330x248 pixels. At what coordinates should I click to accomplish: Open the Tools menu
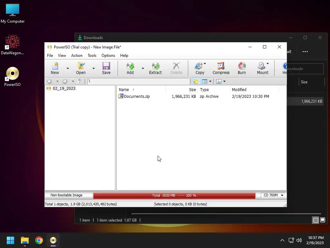[92, 56]
